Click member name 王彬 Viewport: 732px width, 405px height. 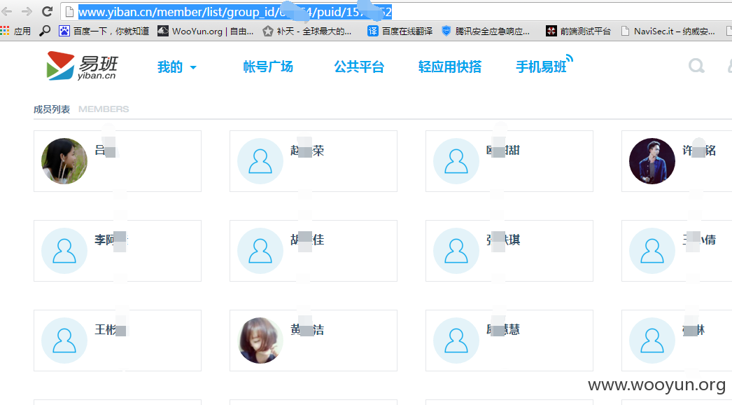111,330
